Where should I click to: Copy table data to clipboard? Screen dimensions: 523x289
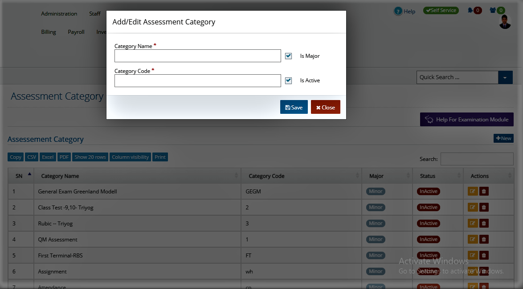point(15,157)
